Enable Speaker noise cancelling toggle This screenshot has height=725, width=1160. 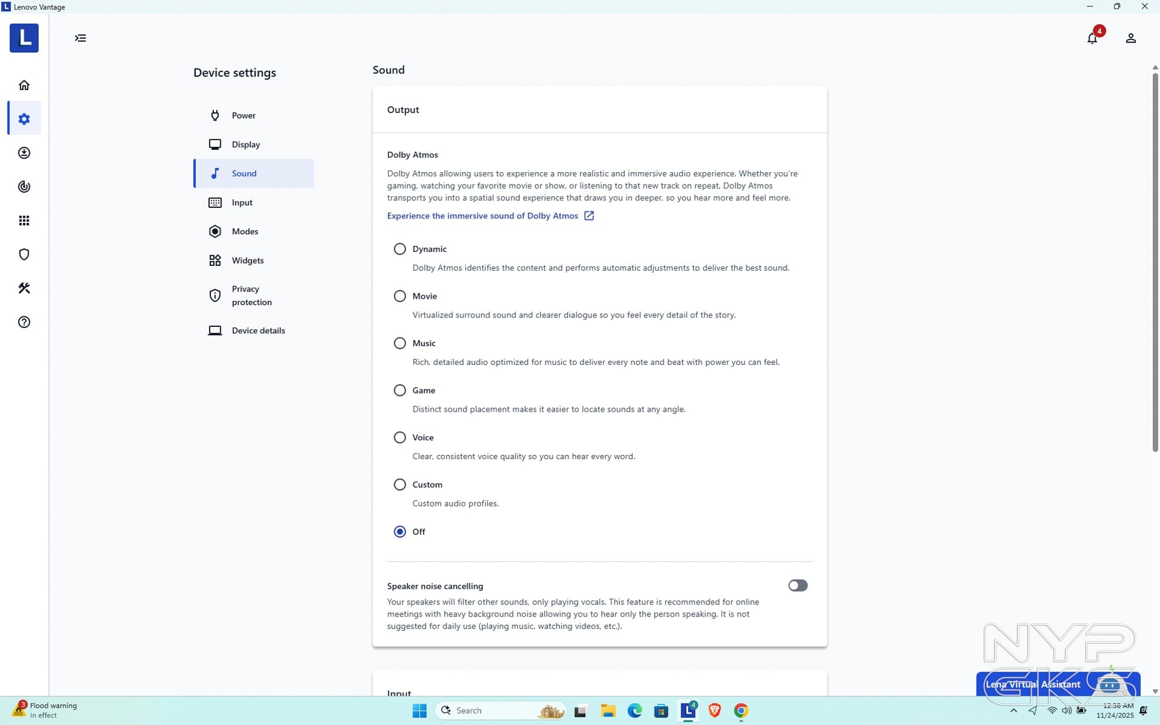[x=797, y=586]
